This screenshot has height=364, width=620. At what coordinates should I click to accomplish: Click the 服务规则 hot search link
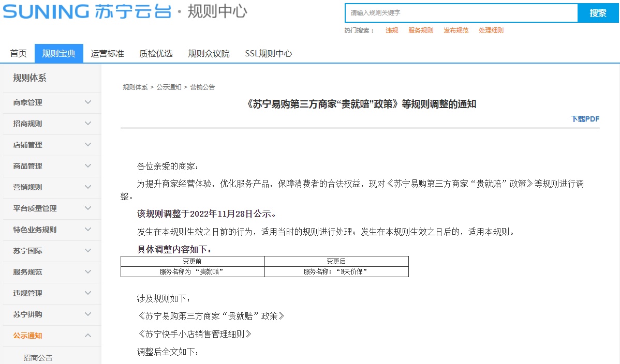pyautogui.click(x=421, y=31)
